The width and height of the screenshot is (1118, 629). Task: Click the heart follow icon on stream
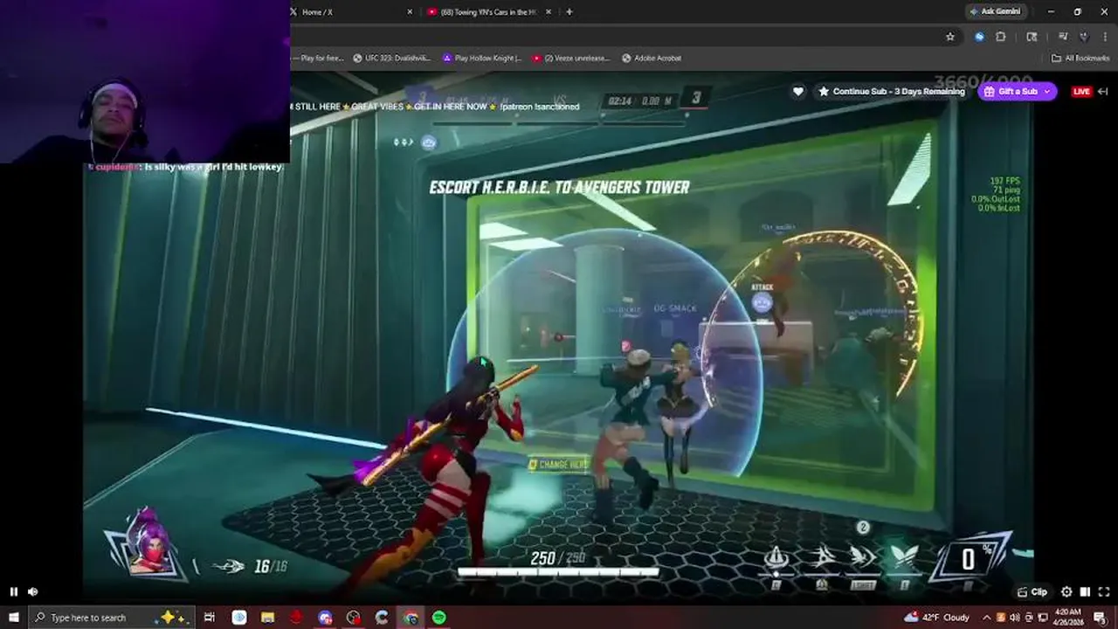pyautogui.click(x=798, y=92)
